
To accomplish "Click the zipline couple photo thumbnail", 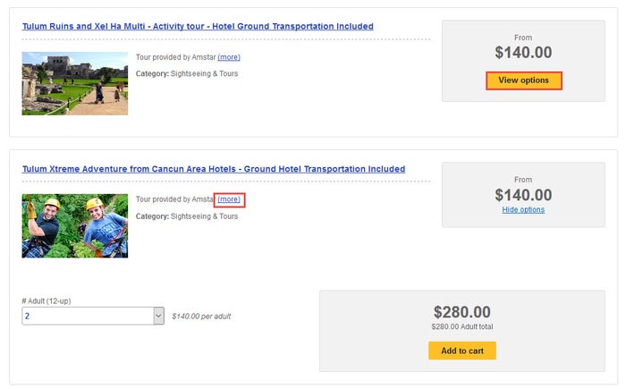I will [74, 225].
